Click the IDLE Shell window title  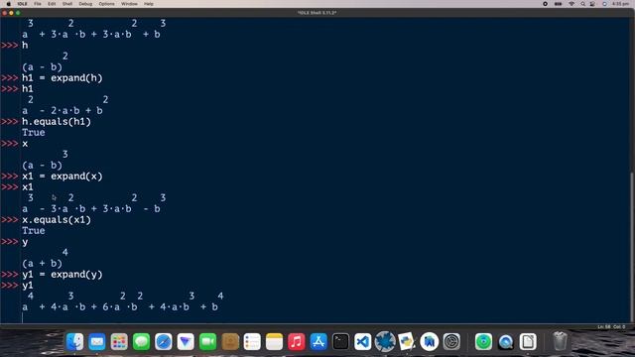point(317,13)
